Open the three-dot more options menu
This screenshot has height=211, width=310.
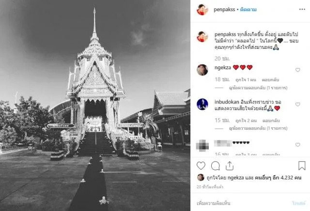coord(302,9)
